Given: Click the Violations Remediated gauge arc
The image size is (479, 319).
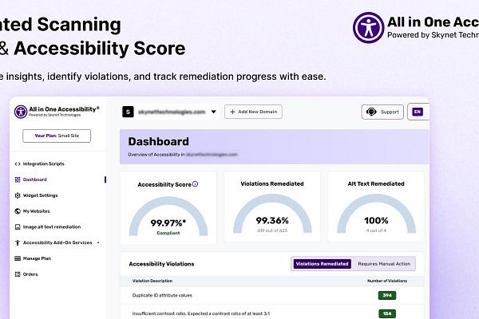Looking at the screenshot, I should [272, 199].
